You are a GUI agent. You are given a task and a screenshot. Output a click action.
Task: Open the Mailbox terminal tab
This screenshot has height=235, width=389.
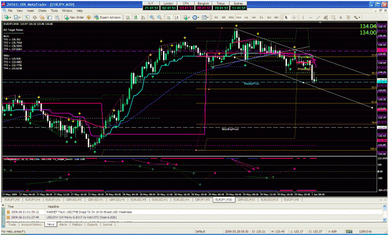click(77, 224)
